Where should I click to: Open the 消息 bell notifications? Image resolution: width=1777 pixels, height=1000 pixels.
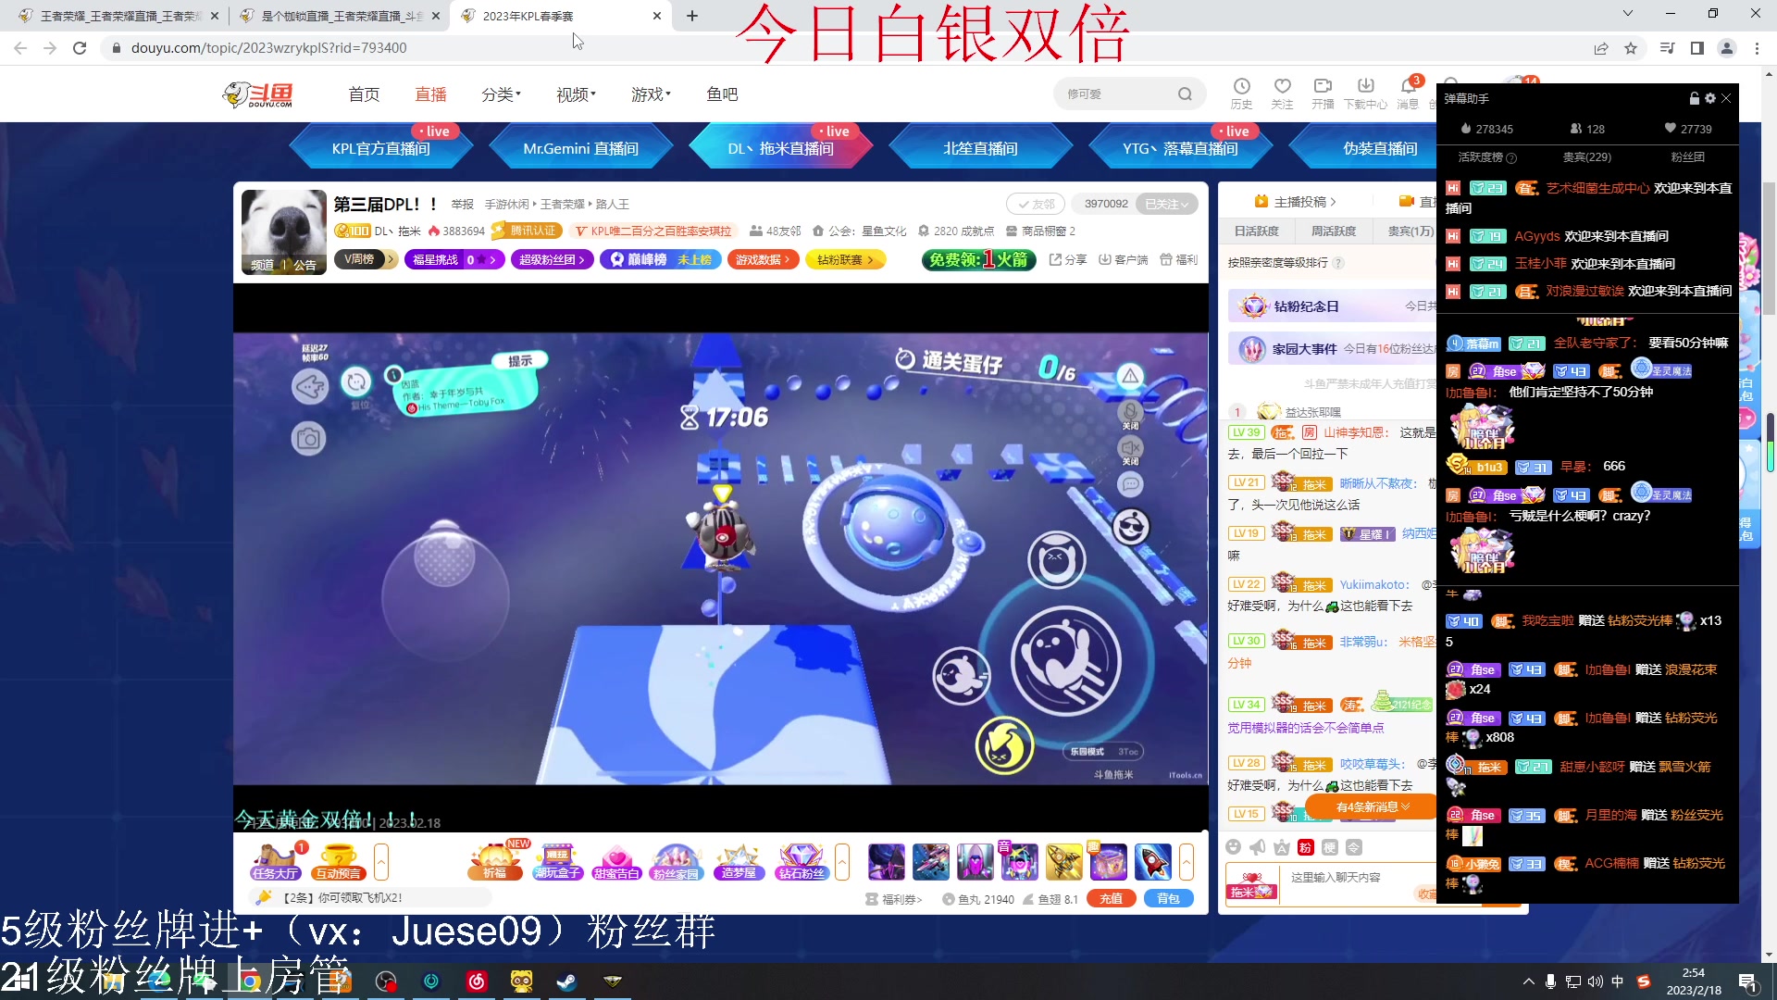coord(1408,93)
